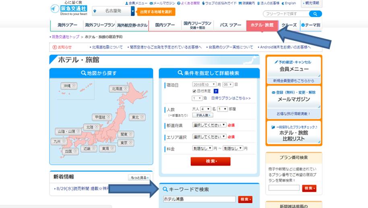Select 東海 on the map

pos(108,148)
